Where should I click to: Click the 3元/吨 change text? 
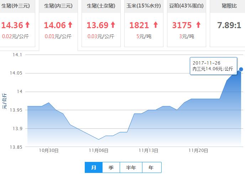coord(187,36)
